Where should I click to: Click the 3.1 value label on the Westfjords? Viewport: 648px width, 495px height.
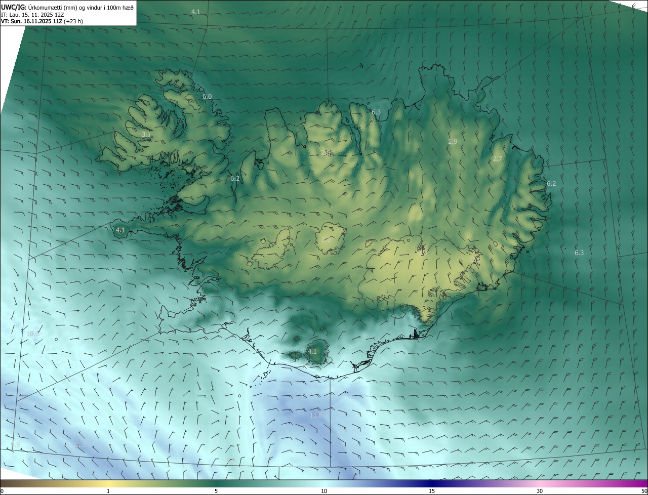coord(146,134)
